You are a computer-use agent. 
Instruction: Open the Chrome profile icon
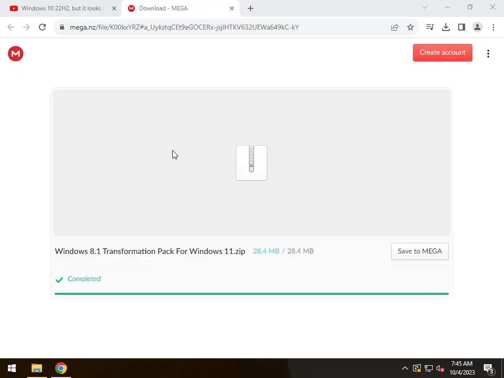click(x=477, y=27)
